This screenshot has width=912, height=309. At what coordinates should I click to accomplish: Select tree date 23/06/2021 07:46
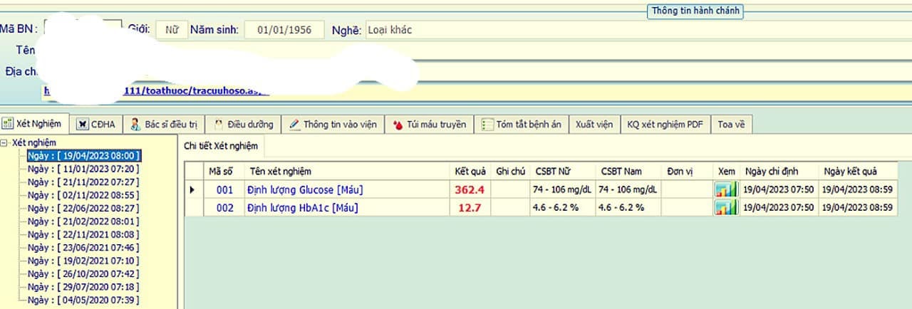(83, 248)
